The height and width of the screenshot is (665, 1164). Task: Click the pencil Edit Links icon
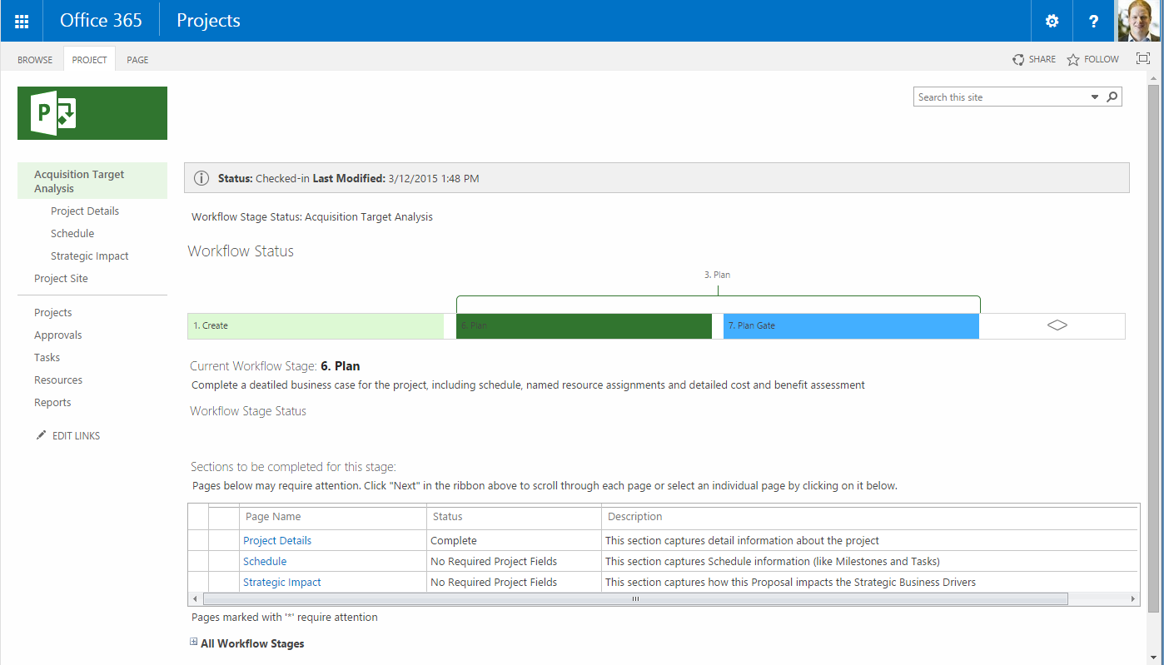(x=41, y=435)
